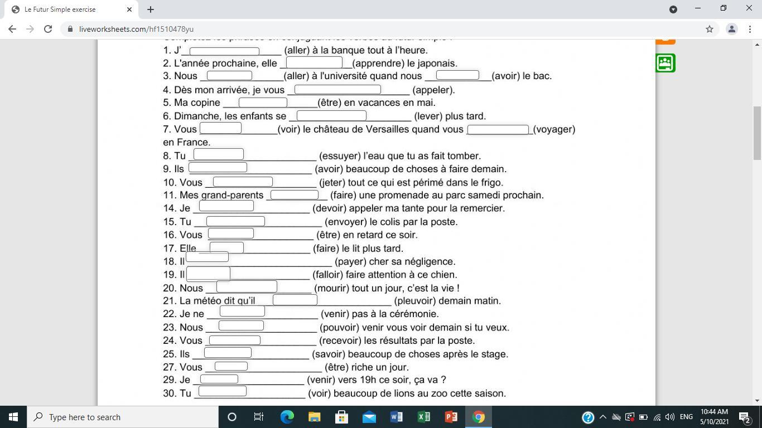Image resolution: width=762 pixels, height=428 pixels.
Task: Open a new browser tab
Action: click(151, 9)
